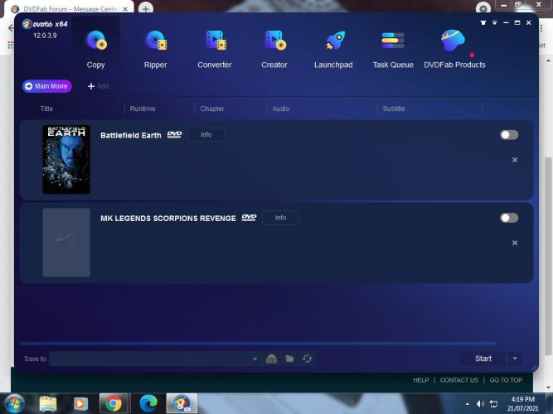Browse for output folder using folder icon
The width and height of the screenshot is (553, 414).
pos(289,359)
